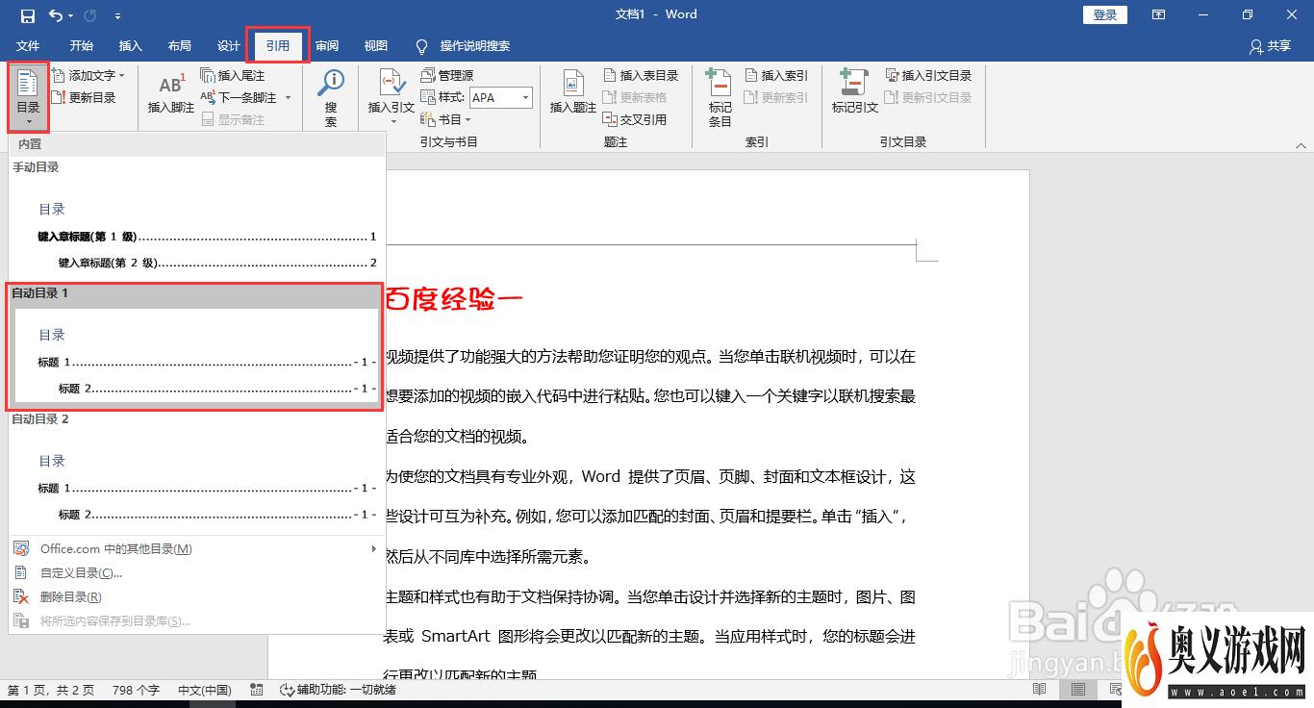Switch to the 设计 design tab

[229, 46]
